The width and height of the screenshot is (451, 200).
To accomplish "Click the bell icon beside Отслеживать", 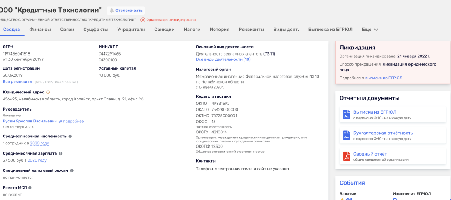I will click(111, 10).
